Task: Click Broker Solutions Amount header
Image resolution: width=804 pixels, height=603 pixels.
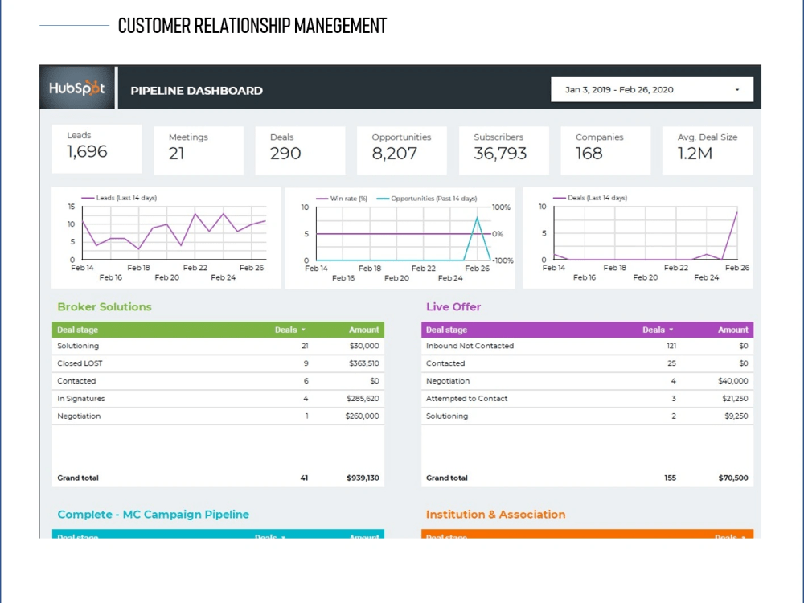Action: (364, 330)
